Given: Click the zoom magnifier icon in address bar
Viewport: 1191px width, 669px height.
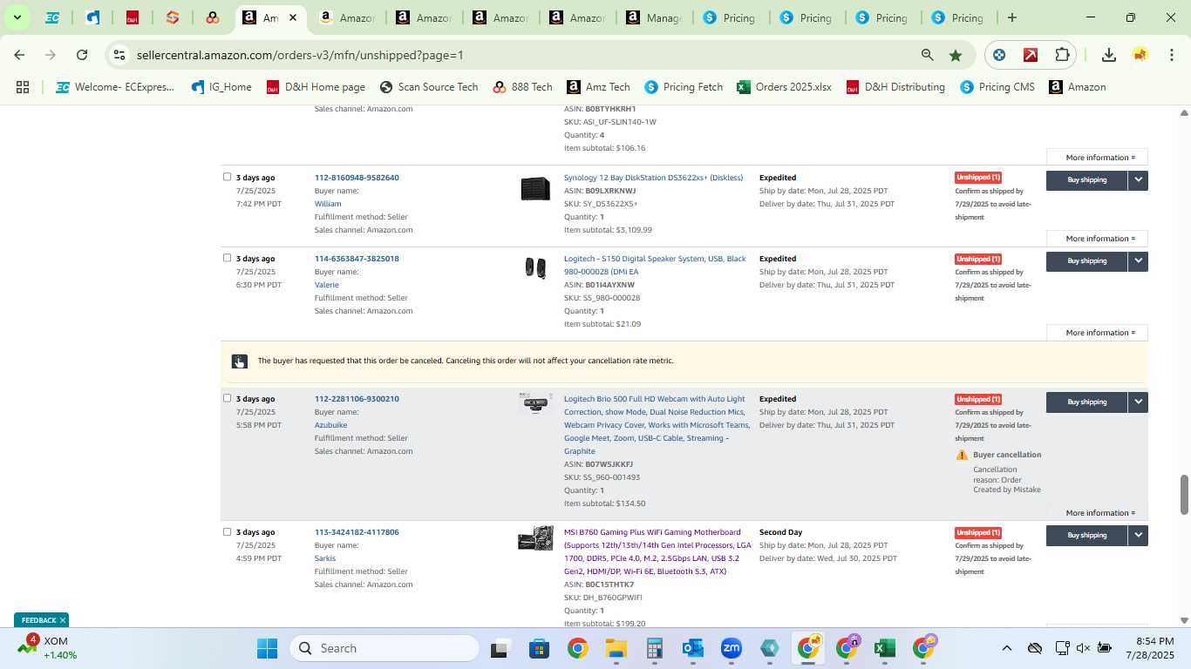Looking at the screenshot, I should click(x=928, y=55).
